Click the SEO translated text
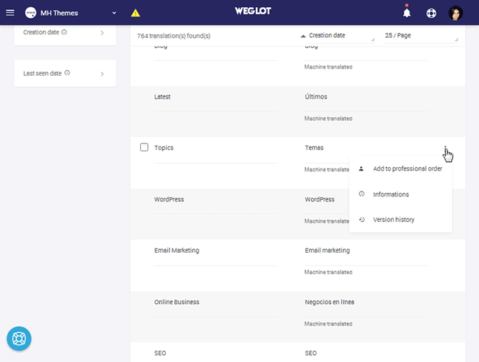The width and height of the screenshot is (479, 362). pos(311,353)
